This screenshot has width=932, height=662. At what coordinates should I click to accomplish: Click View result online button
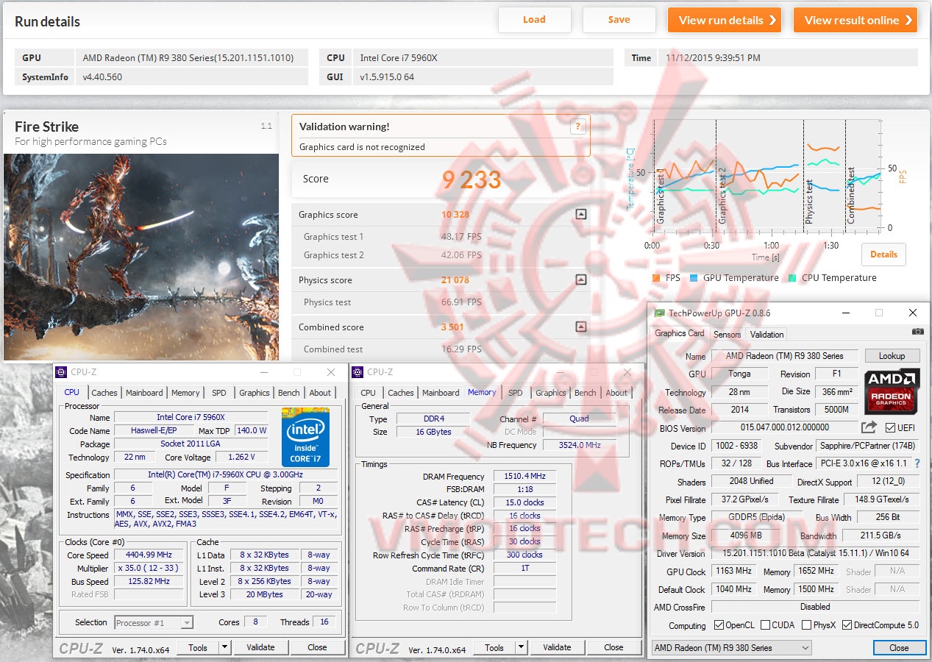(855, 20)
